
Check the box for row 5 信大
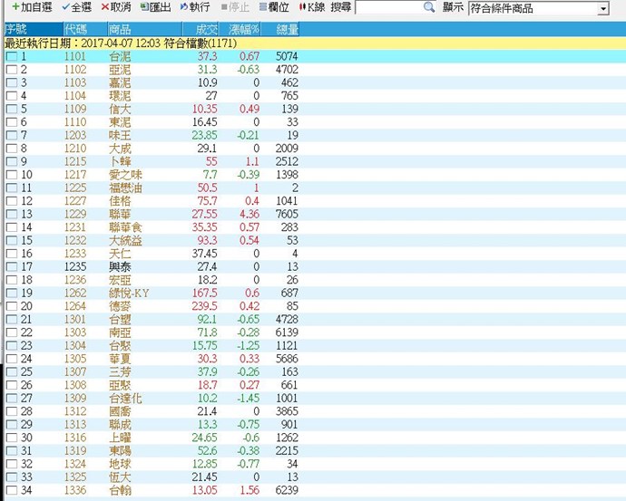click(12, 110)
